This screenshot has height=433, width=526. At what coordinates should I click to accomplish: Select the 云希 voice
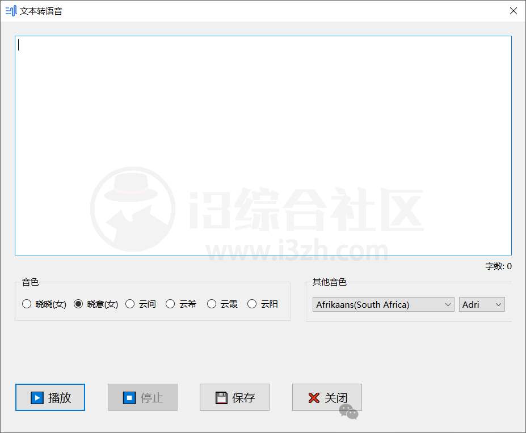[x=170, y=304]
